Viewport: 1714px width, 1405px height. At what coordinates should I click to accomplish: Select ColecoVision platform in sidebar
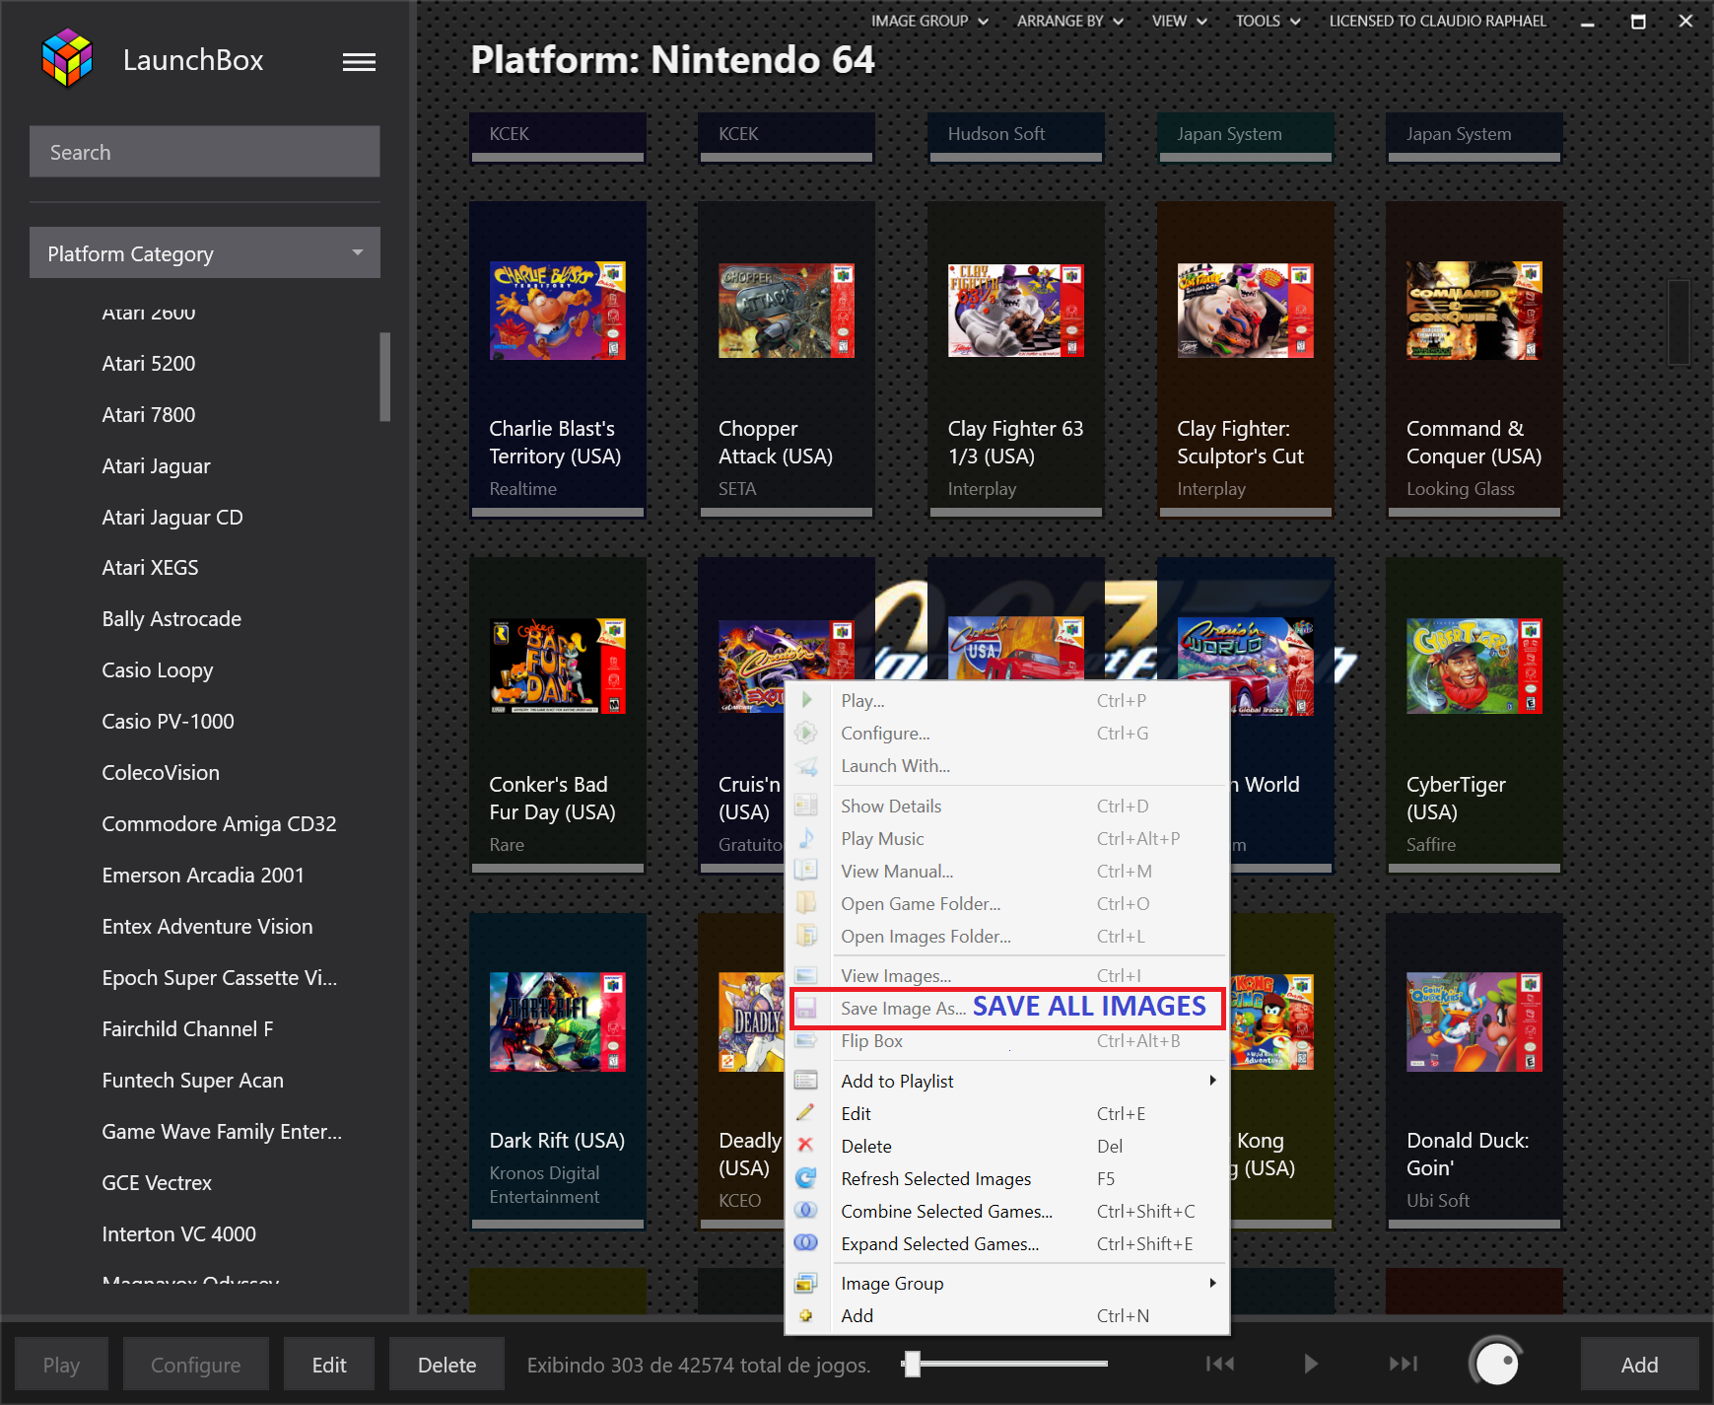(x=161, y=772)
